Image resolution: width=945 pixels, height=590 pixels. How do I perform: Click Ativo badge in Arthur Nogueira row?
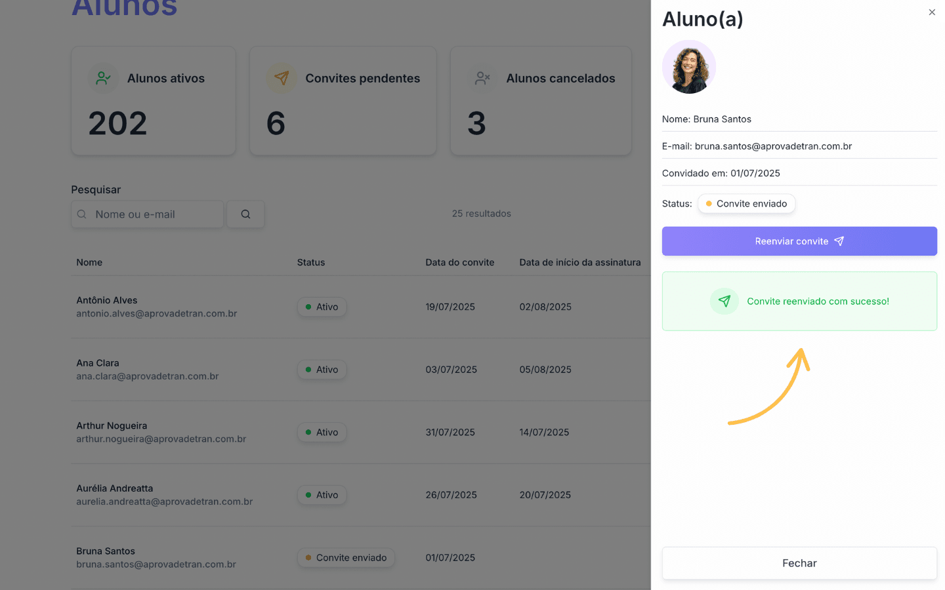pyautogui.click(x=322, y=433)
